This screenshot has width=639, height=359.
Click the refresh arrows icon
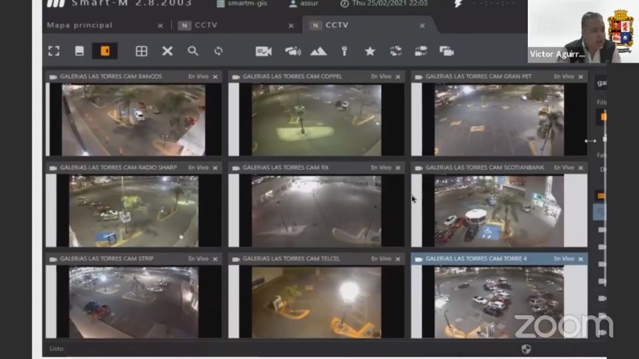click(218, 51)
